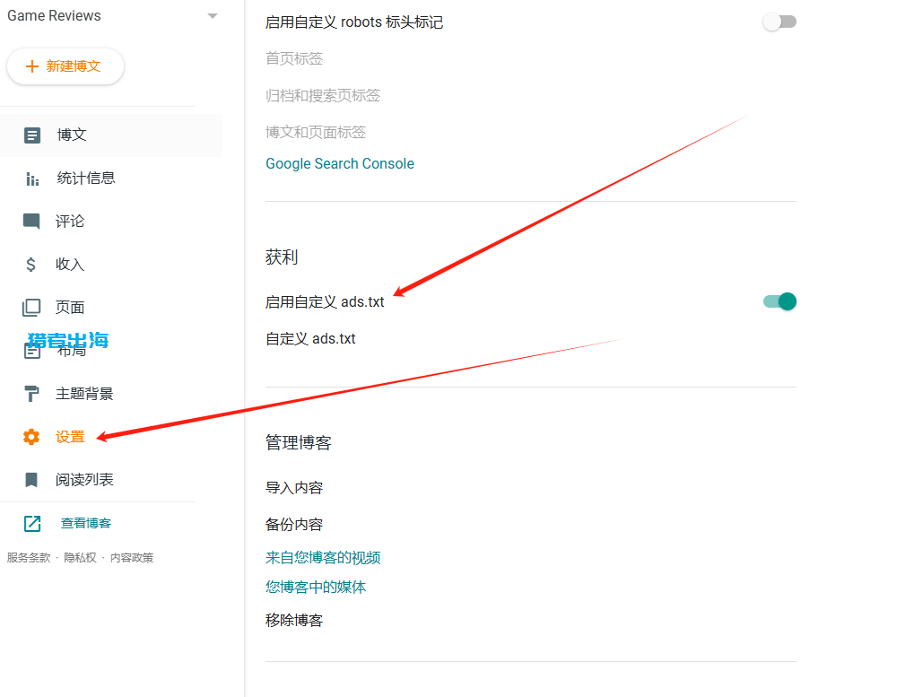Image resolution: width=914 pixels, height=697 pixels.
Task: Enable the custom robots 标头标记 switch
Action: click(779, 22)
